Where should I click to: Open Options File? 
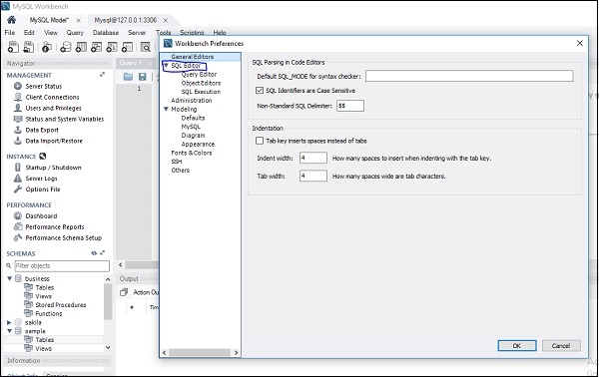(x=43, y=189)
